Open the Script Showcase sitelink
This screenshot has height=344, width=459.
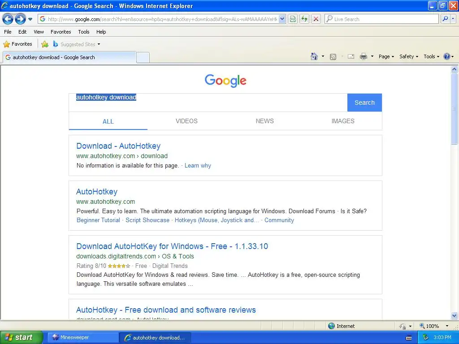coord(147,220)
